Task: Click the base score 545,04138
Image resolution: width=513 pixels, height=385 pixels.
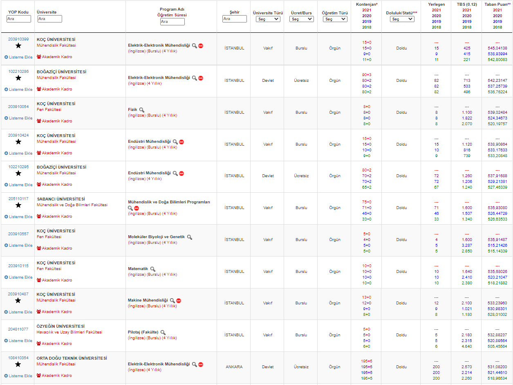Action: pos(497,48)
